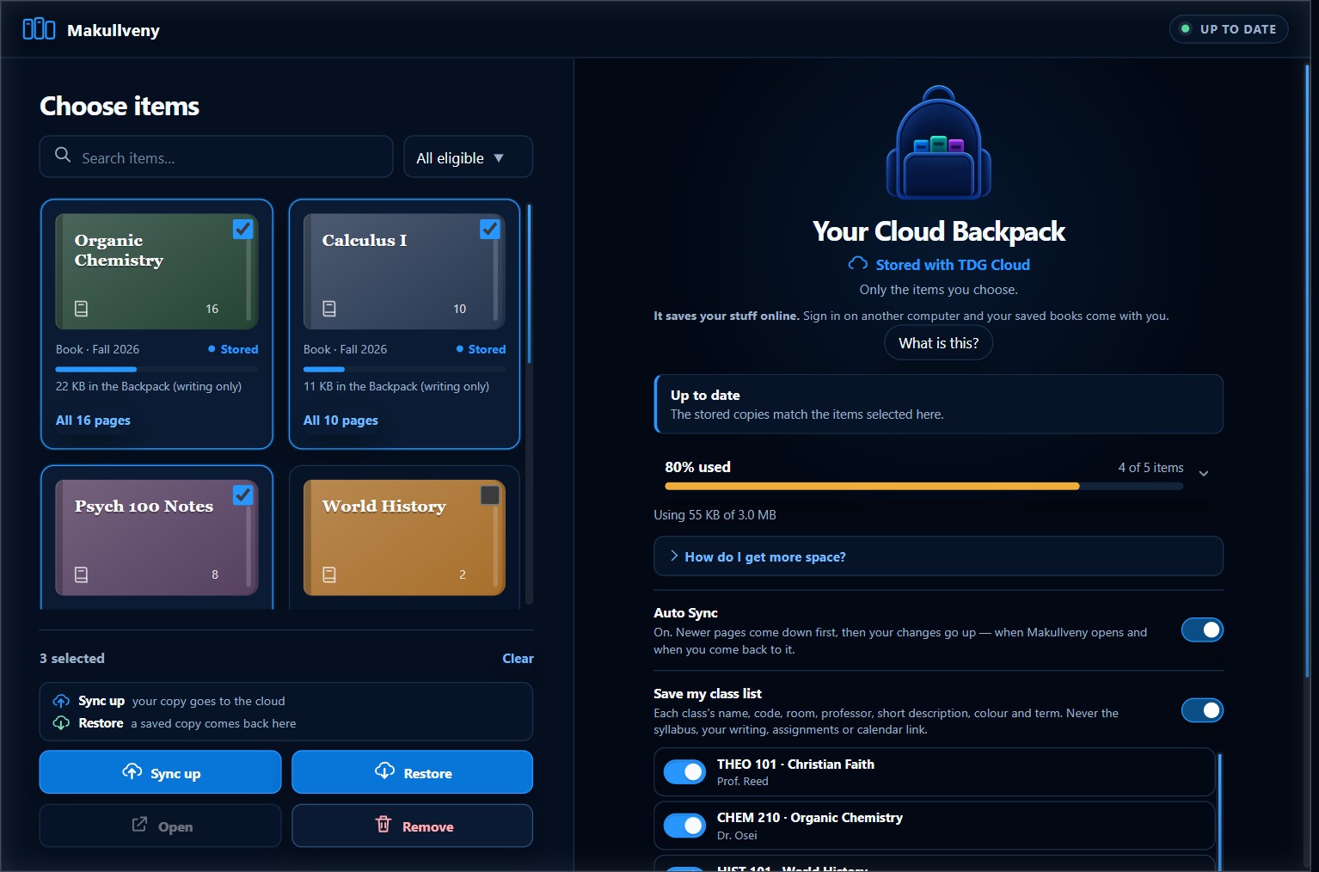Open the All eligible filter dropdown
This screenshot has height=872, width=1319.
(468, 157)
